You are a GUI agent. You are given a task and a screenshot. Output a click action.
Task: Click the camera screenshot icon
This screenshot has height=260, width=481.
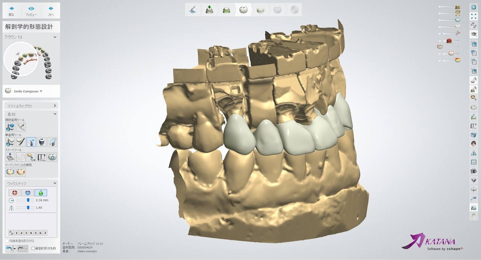click(x=473, y=171)
